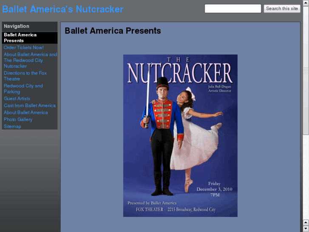Go to About Ballet America and The Redwood City Nutcracker
This screenshot has width=309, height=232.
(30, 60)
